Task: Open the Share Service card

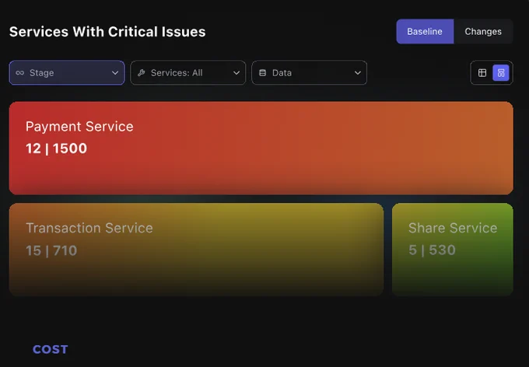Action: (453, 250)
